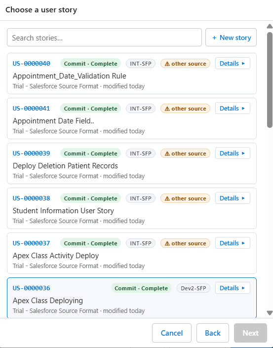Click the vertical scrollbar thumb
273x348 pixels.
270,80
